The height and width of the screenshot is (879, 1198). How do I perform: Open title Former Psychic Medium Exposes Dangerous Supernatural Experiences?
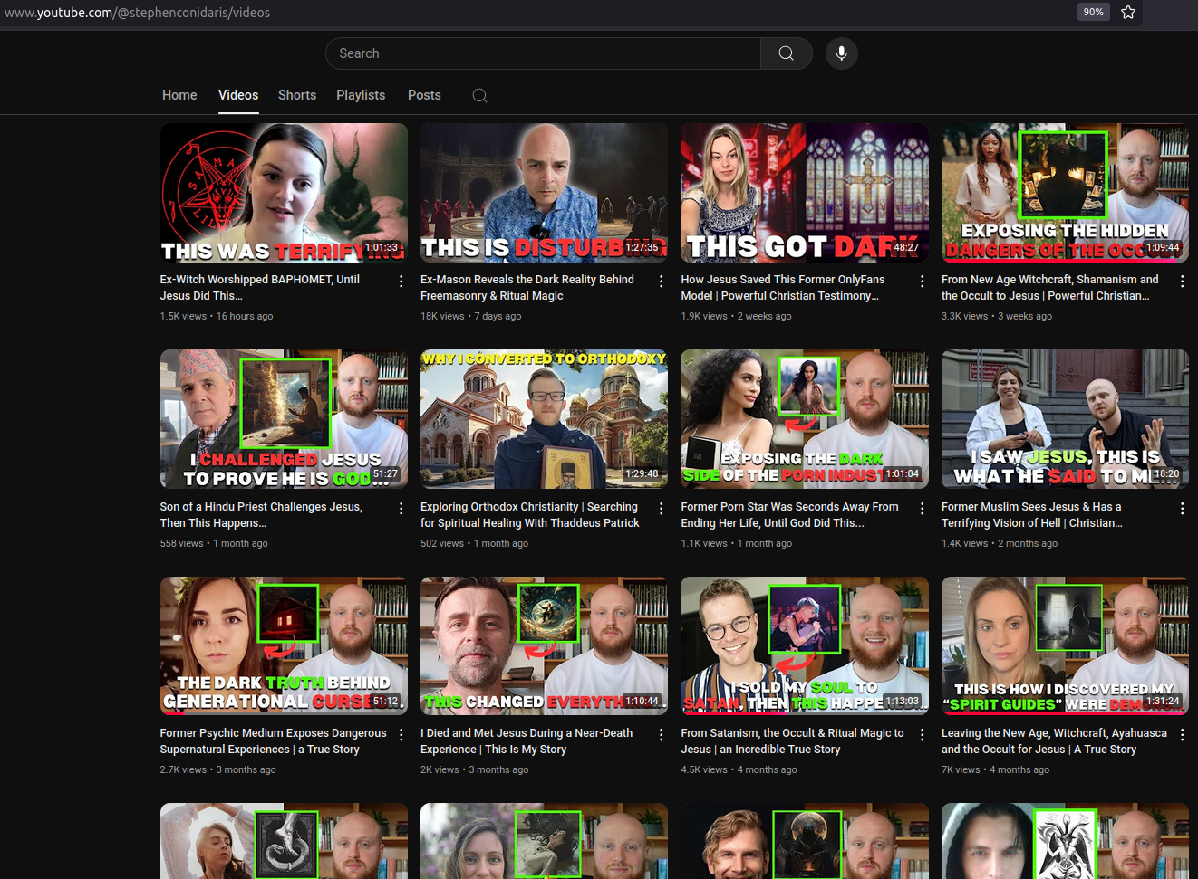[274, 741]
